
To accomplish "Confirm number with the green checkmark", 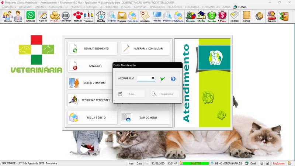I will click(x=163, y=79).
